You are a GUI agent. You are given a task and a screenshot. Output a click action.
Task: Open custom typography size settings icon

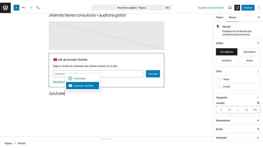(258, 103)
